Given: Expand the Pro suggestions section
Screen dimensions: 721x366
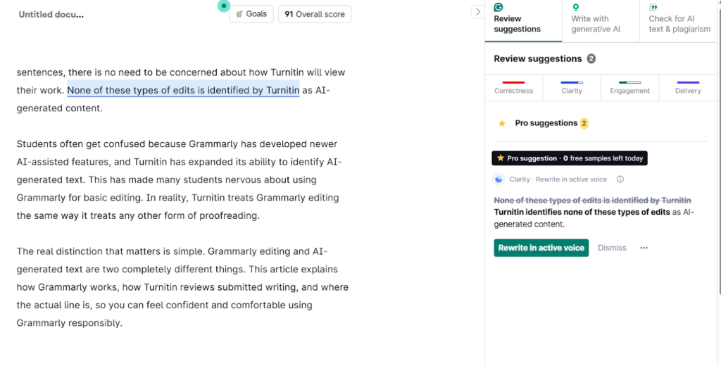Looking at the screenshot, I should click(546, 123).
